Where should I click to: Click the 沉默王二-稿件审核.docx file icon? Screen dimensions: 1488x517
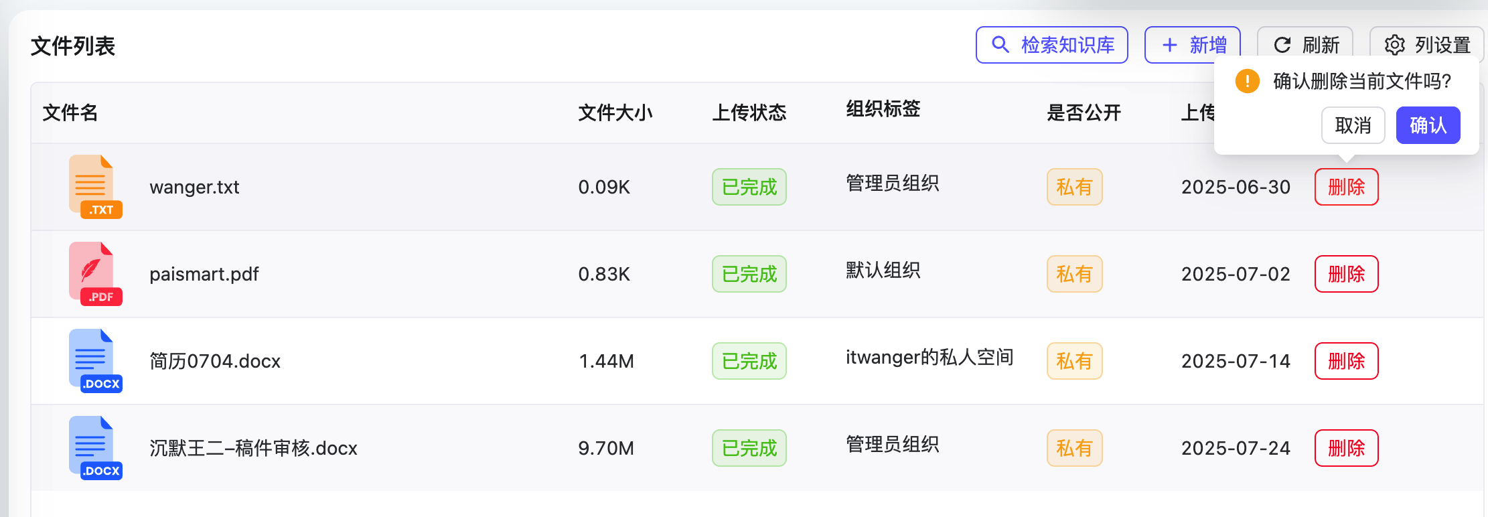[x=94, y=448]
